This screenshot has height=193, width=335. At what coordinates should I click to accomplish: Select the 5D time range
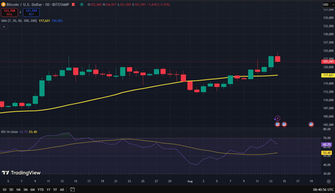pyautogui.click(x=11, y=190)
